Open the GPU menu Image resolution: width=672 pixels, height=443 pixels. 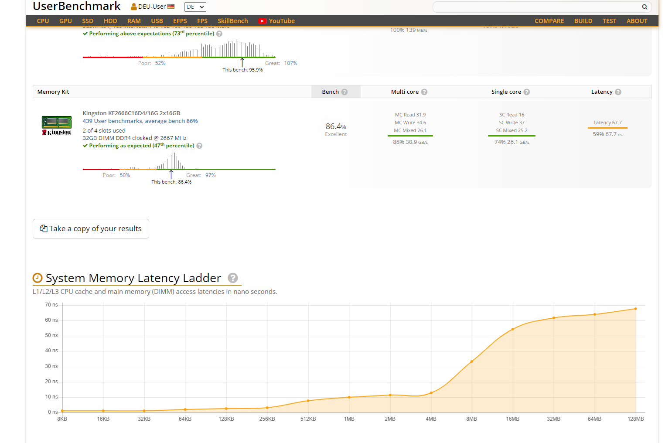65,21
